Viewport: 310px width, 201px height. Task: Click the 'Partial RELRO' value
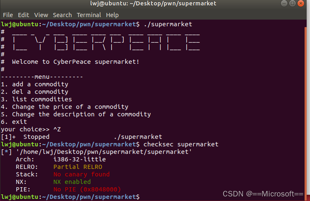(78, 167)
